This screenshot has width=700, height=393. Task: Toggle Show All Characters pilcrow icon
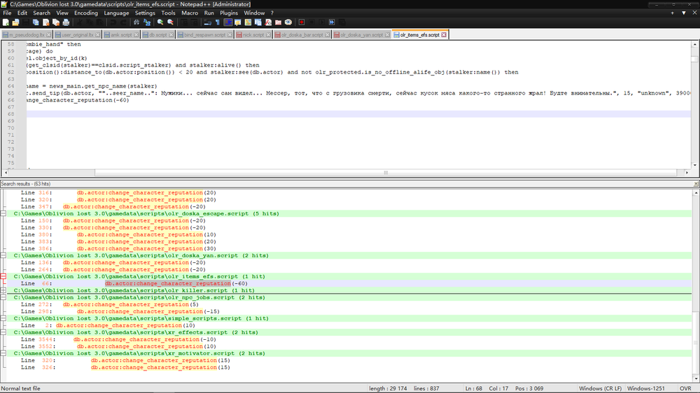(x=216, y=22)
